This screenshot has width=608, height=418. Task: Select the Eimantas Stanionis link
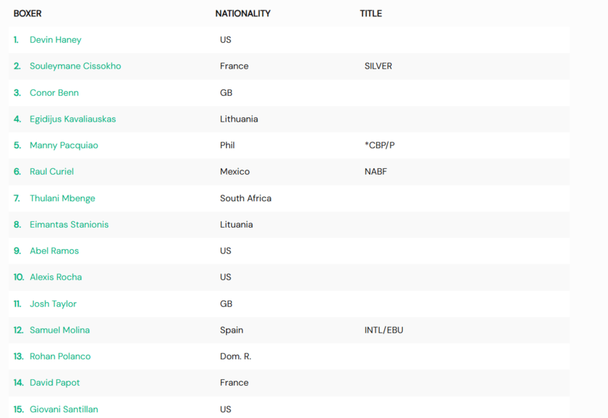tap(69, 224)
